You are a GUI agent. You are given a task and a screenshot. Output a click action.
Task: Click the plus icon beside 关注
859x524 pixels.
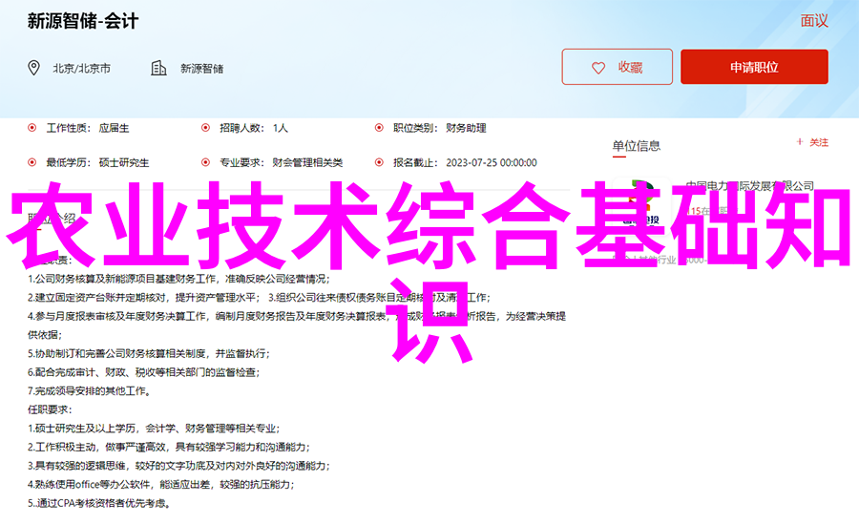click(x=800, y=142)
